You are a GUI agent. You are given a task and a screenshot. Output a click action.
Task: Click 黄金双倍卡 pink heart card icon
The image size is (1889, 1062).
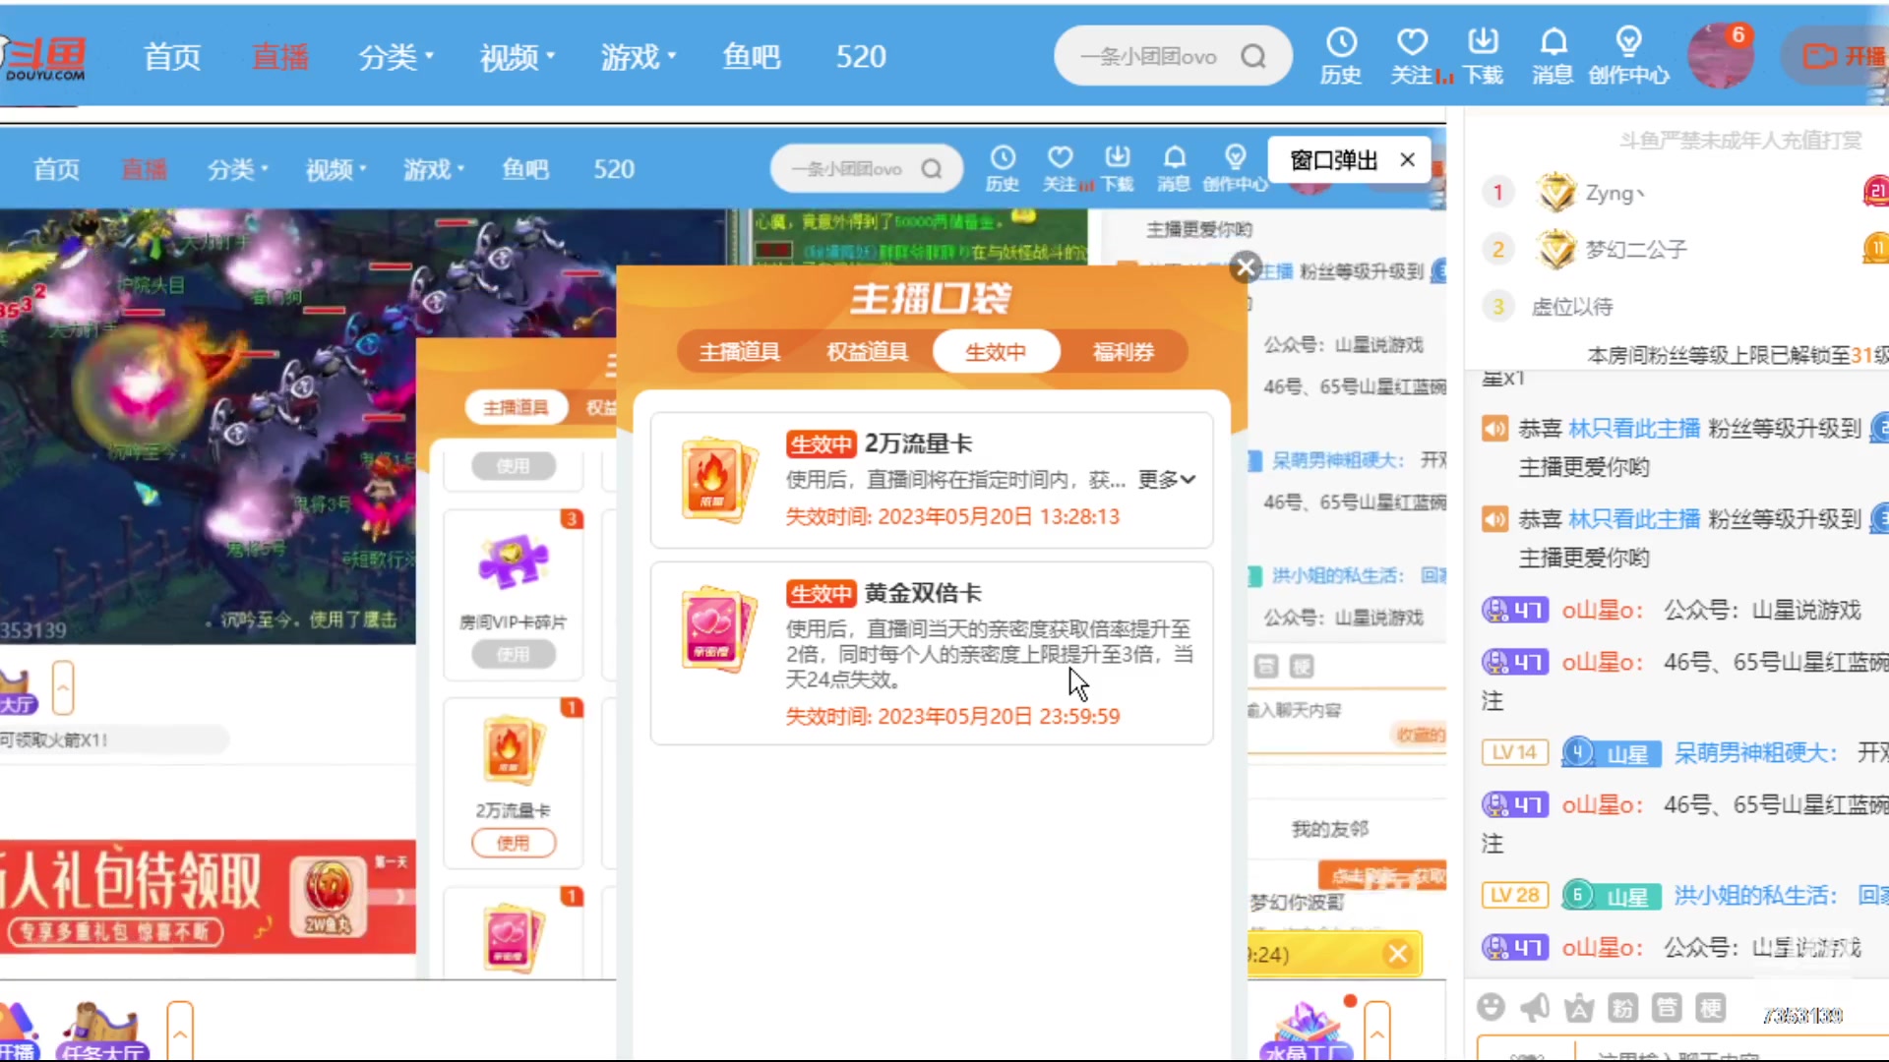(717, 629)
